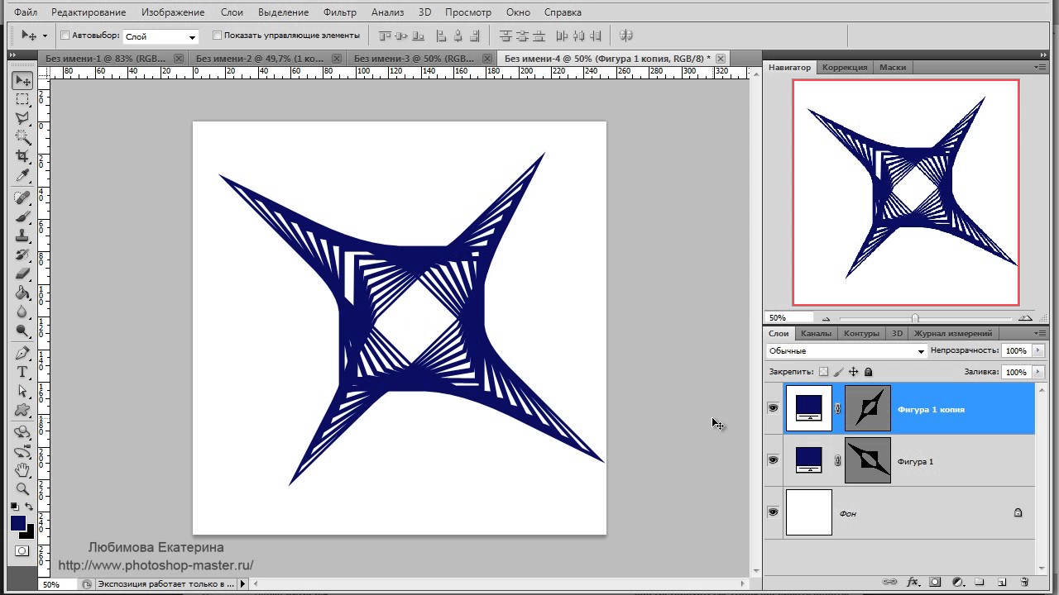Open the layer style fx menu
This screenshot has height=595, width=1059.
(913, 582)
